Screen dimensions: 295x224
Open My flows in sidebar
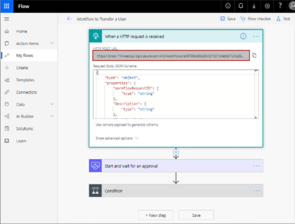tap(24, 56)
